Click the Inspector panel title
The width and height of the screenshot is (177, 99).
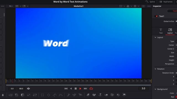pyautogui.click(x=157, y=6)
